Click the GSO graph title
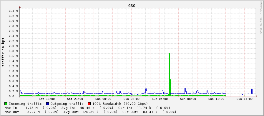Image resolution: width=264 pixels, height=116 pixels. point(132,6)
